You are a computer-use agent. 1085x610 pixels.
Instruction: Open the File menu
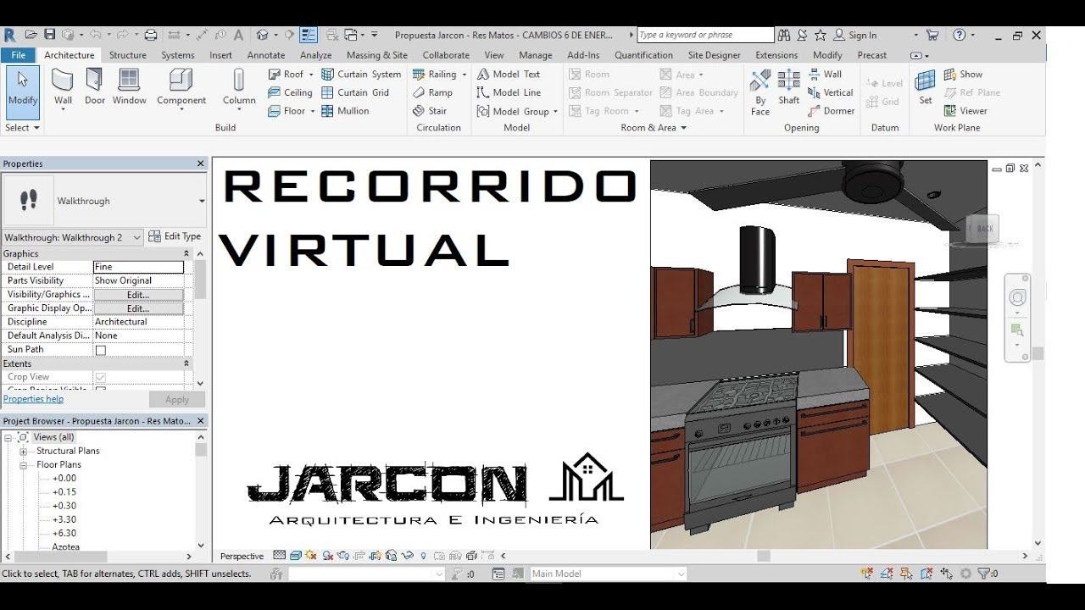[19, 55]
